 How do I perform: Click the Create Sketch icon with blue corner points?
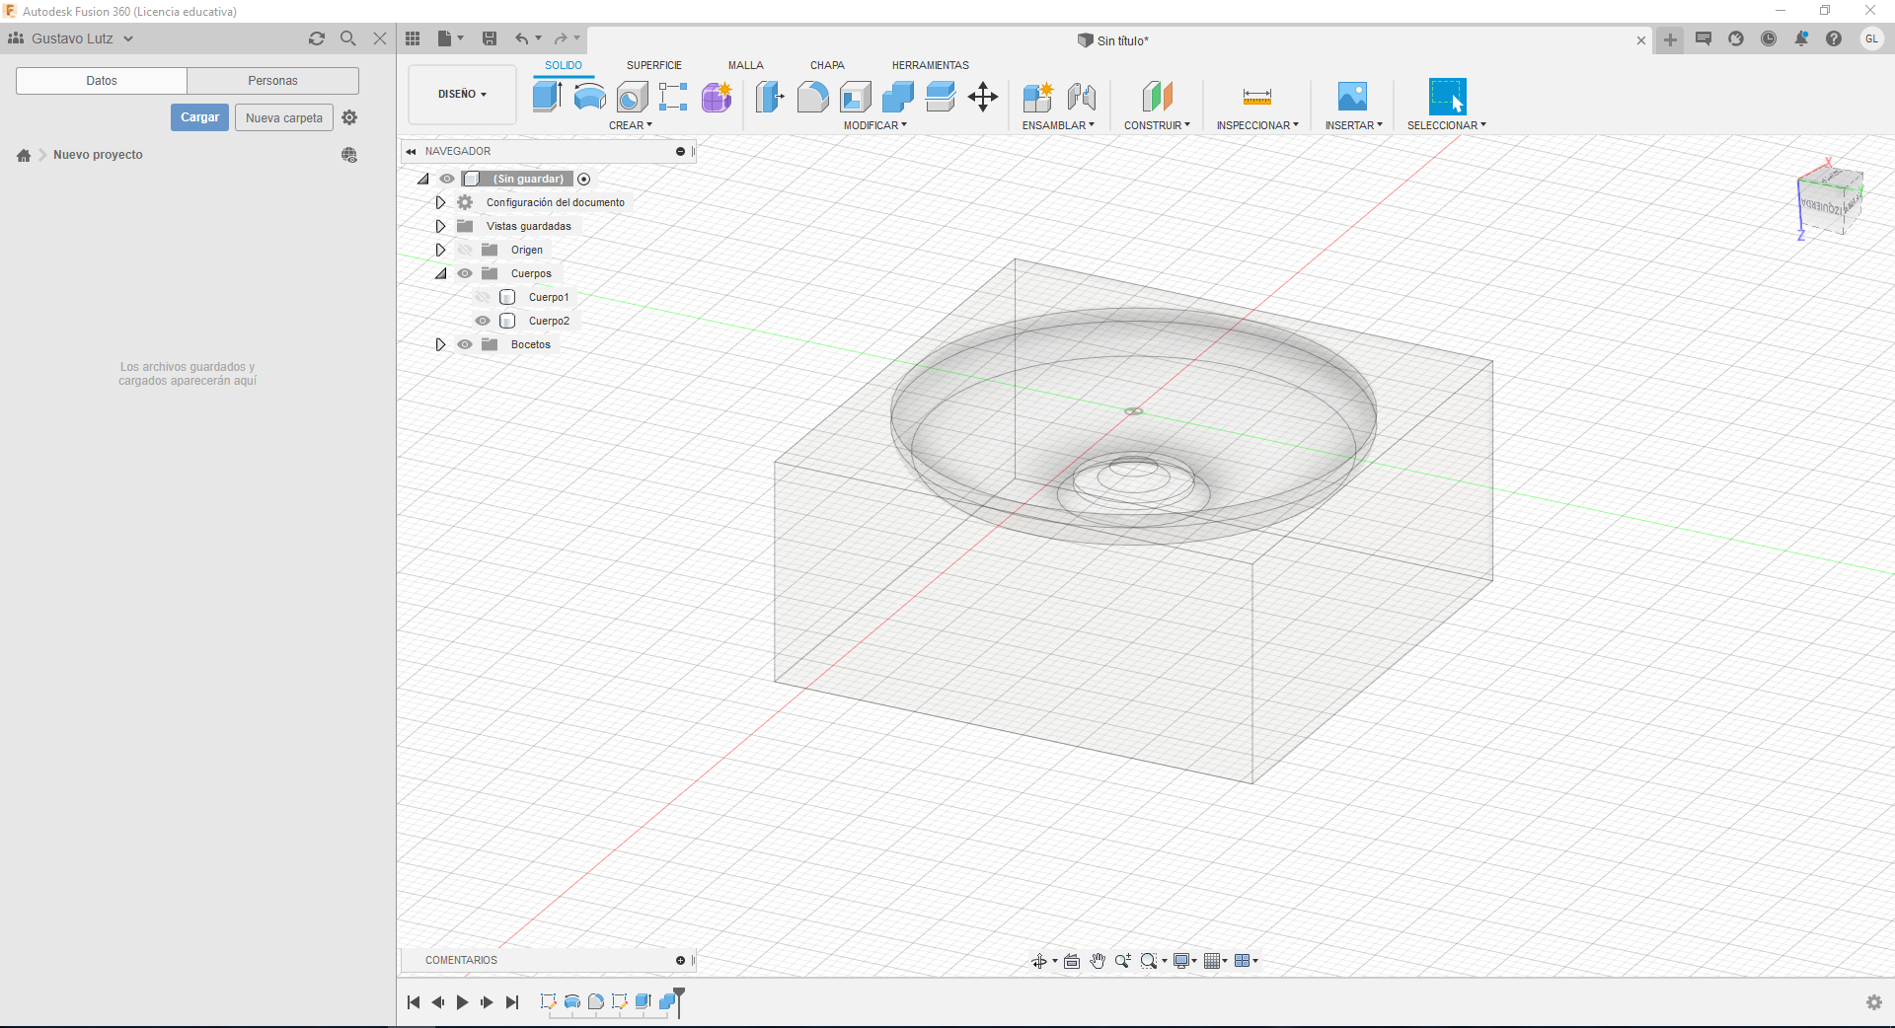click(x=673, y=97)
